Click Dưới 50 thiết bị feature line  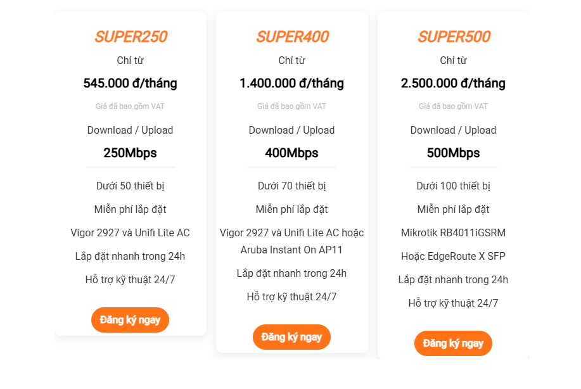click(x=130, y=186)
